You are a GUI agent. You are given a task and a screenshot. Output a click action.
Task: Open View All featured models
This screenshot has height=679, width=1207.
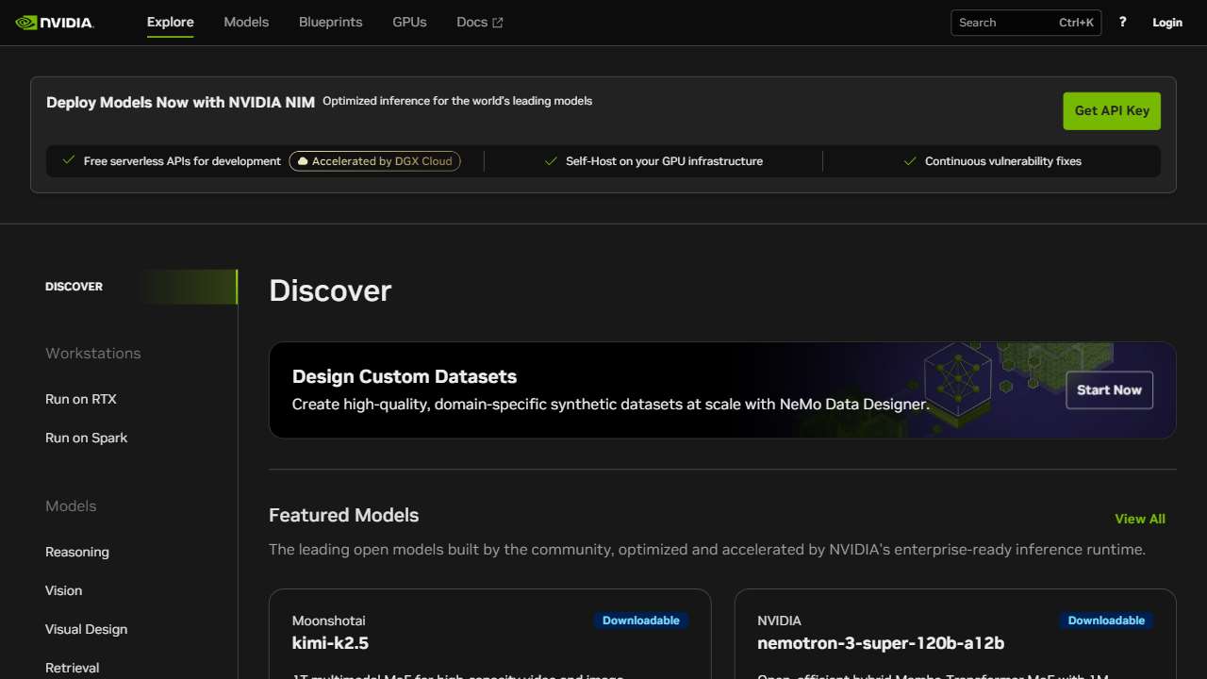click(x=1139, y=519)
